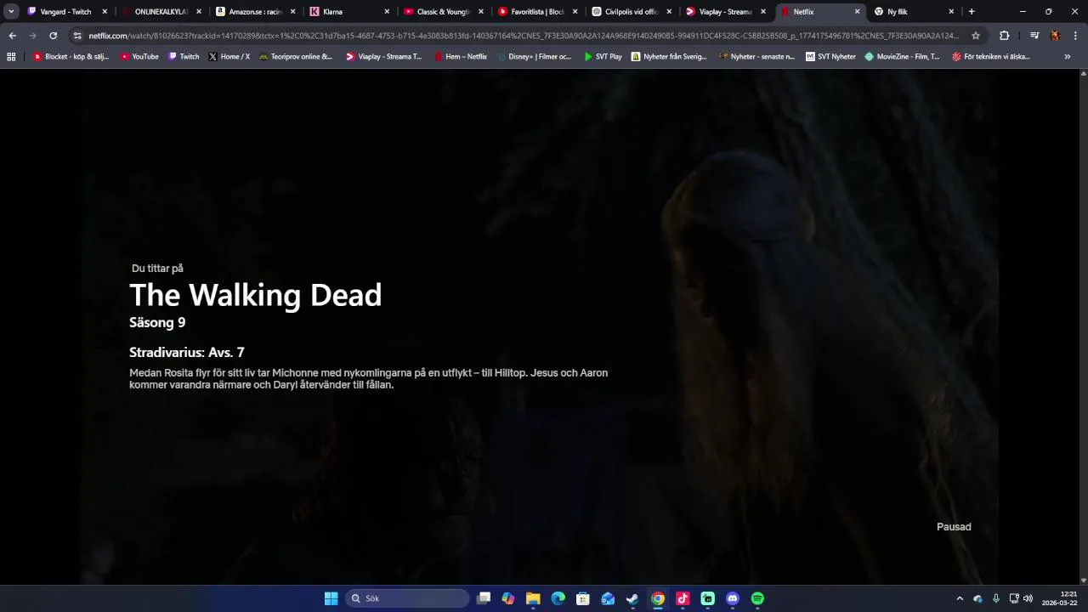The width and height of the screenshot is (1088, 612).
Task: Click the Säsong 9 label
Action: (x=157, y=322)
